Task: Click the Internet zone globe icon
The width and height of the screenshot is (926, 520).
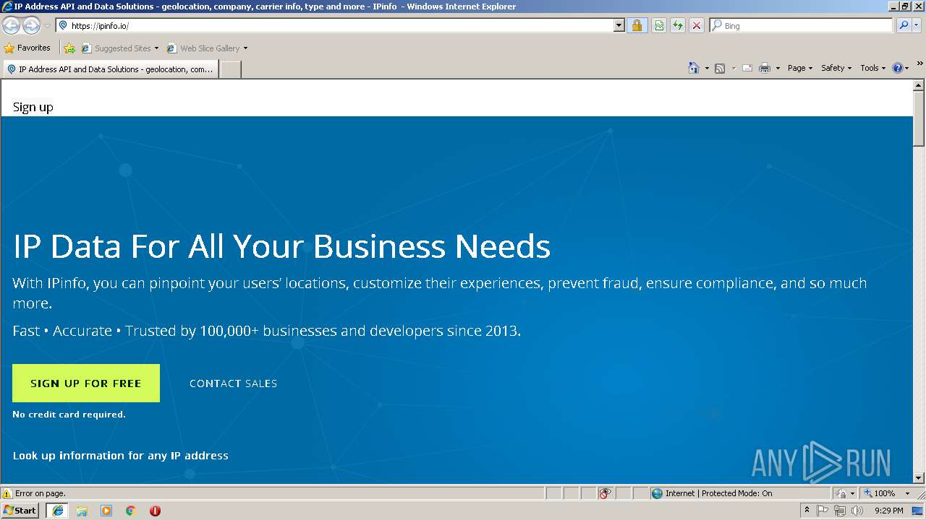Action: [x=657, y=493]
